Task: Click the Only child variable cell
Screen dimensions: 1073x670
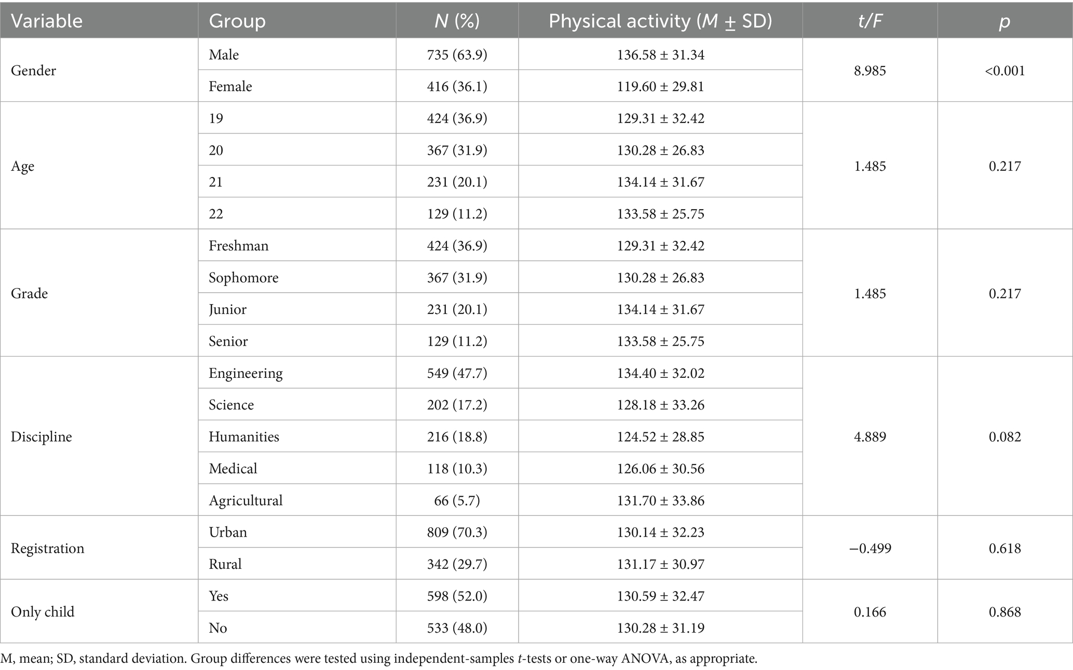Action: click(43, 612)
